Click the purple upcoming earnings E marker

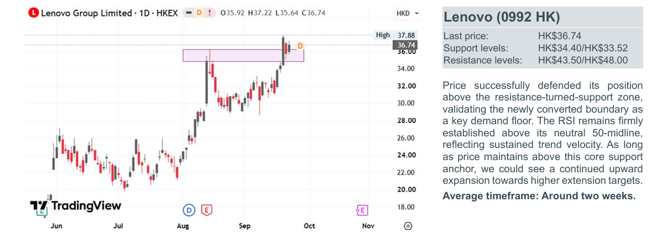point(362,210)
